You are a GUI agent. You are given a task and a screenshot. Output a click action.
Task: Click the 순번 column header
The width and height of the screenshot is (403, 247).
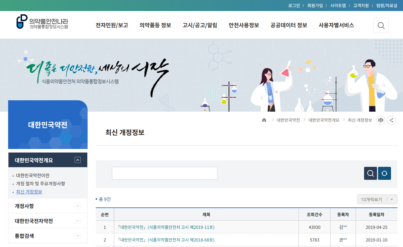pyautogui.click(x=105, y=215)
